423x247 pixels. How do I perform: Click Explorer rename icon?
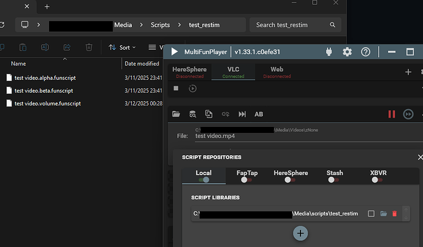click(x=45, y=47)
